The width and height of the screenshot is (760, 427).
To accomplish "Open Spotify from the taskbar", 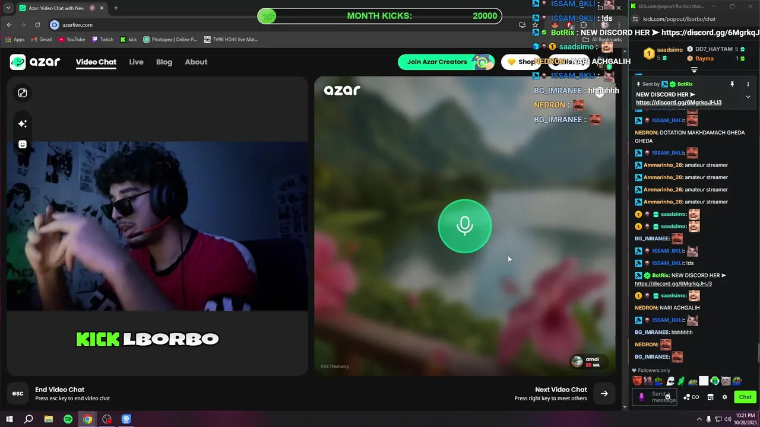I will [68, 419].
